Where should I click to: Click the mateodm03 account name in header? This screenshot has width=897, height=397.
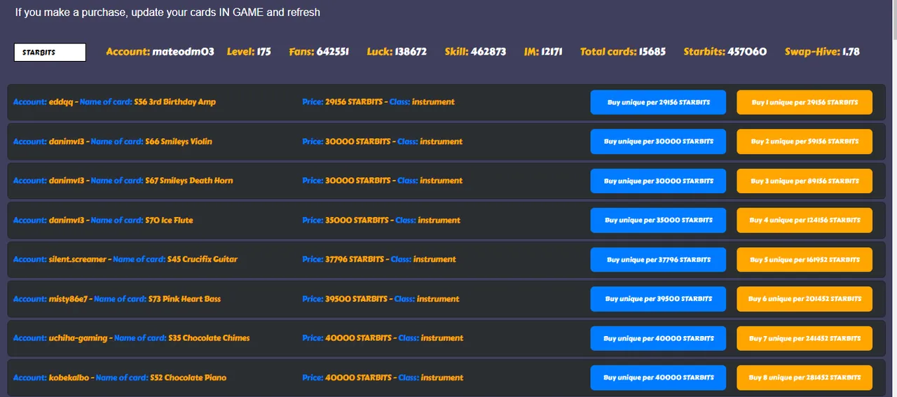(x=183, y=52)
